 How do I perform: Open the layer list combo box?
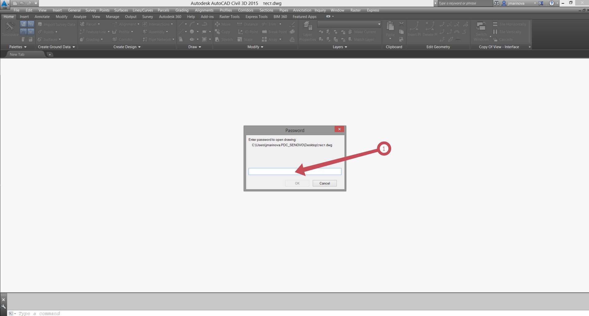(x=349, y=24)
